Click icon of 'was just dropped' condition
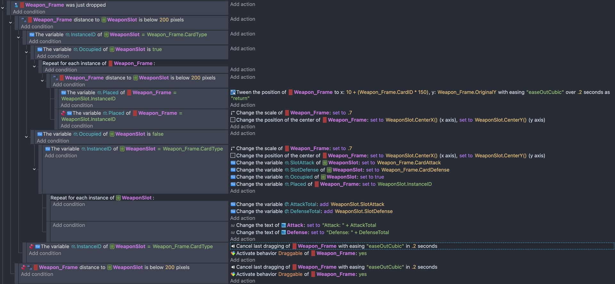Image resolution: width=615 pixels, height=284 pixels. pyautogui.click(x=16, y=5)
